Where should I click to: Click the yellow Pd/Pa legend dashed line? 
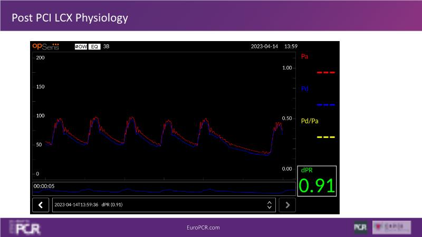pos(325,137)
